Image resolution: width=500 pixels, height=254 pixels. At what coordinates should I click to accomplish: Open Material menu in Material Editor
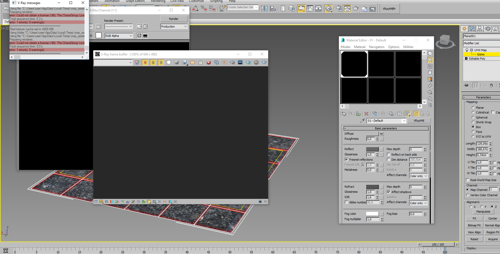pyautogui.click(x=360, y=47)
